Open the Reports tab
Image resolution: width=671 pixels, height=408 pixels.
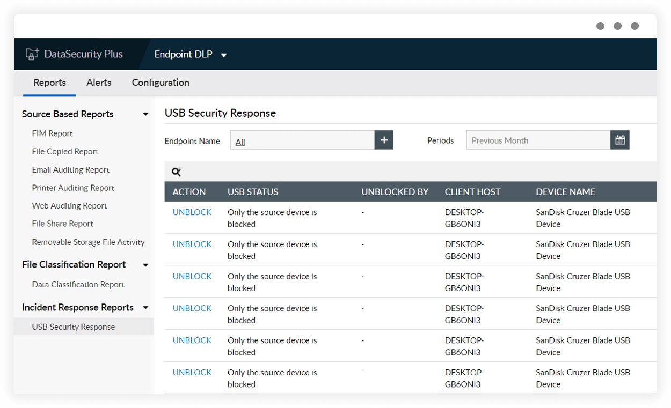tap(49, 83)
